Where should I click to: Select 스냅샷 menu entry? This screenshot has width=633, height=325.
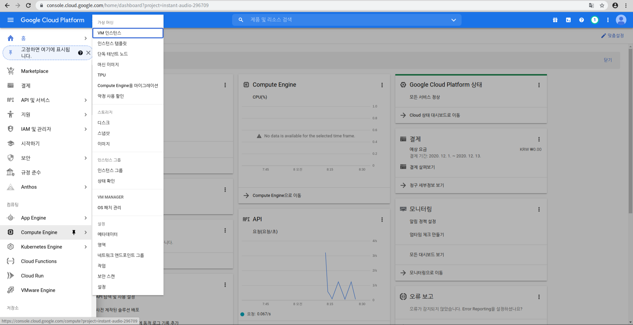click(x=128, y=133)
